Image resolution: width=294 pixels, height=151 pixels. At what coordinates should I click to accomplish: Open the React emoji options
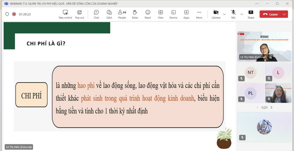(148, 14)
